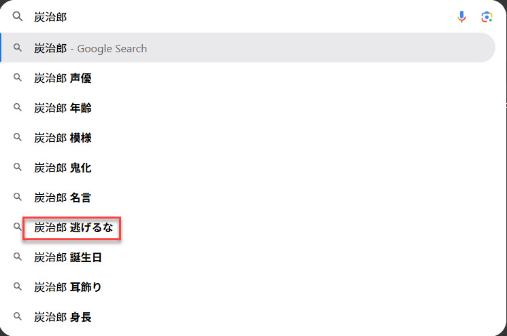Click the search icon beside 炭治郎 誕生日
The height and width of the screenshot is (336, 507).
pos(18,257)
